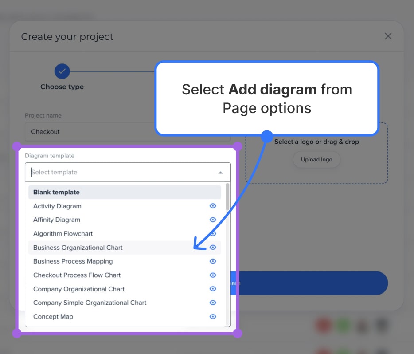
Task: Choose Business Process Mapping template name
Action: (x=73, y=261)
